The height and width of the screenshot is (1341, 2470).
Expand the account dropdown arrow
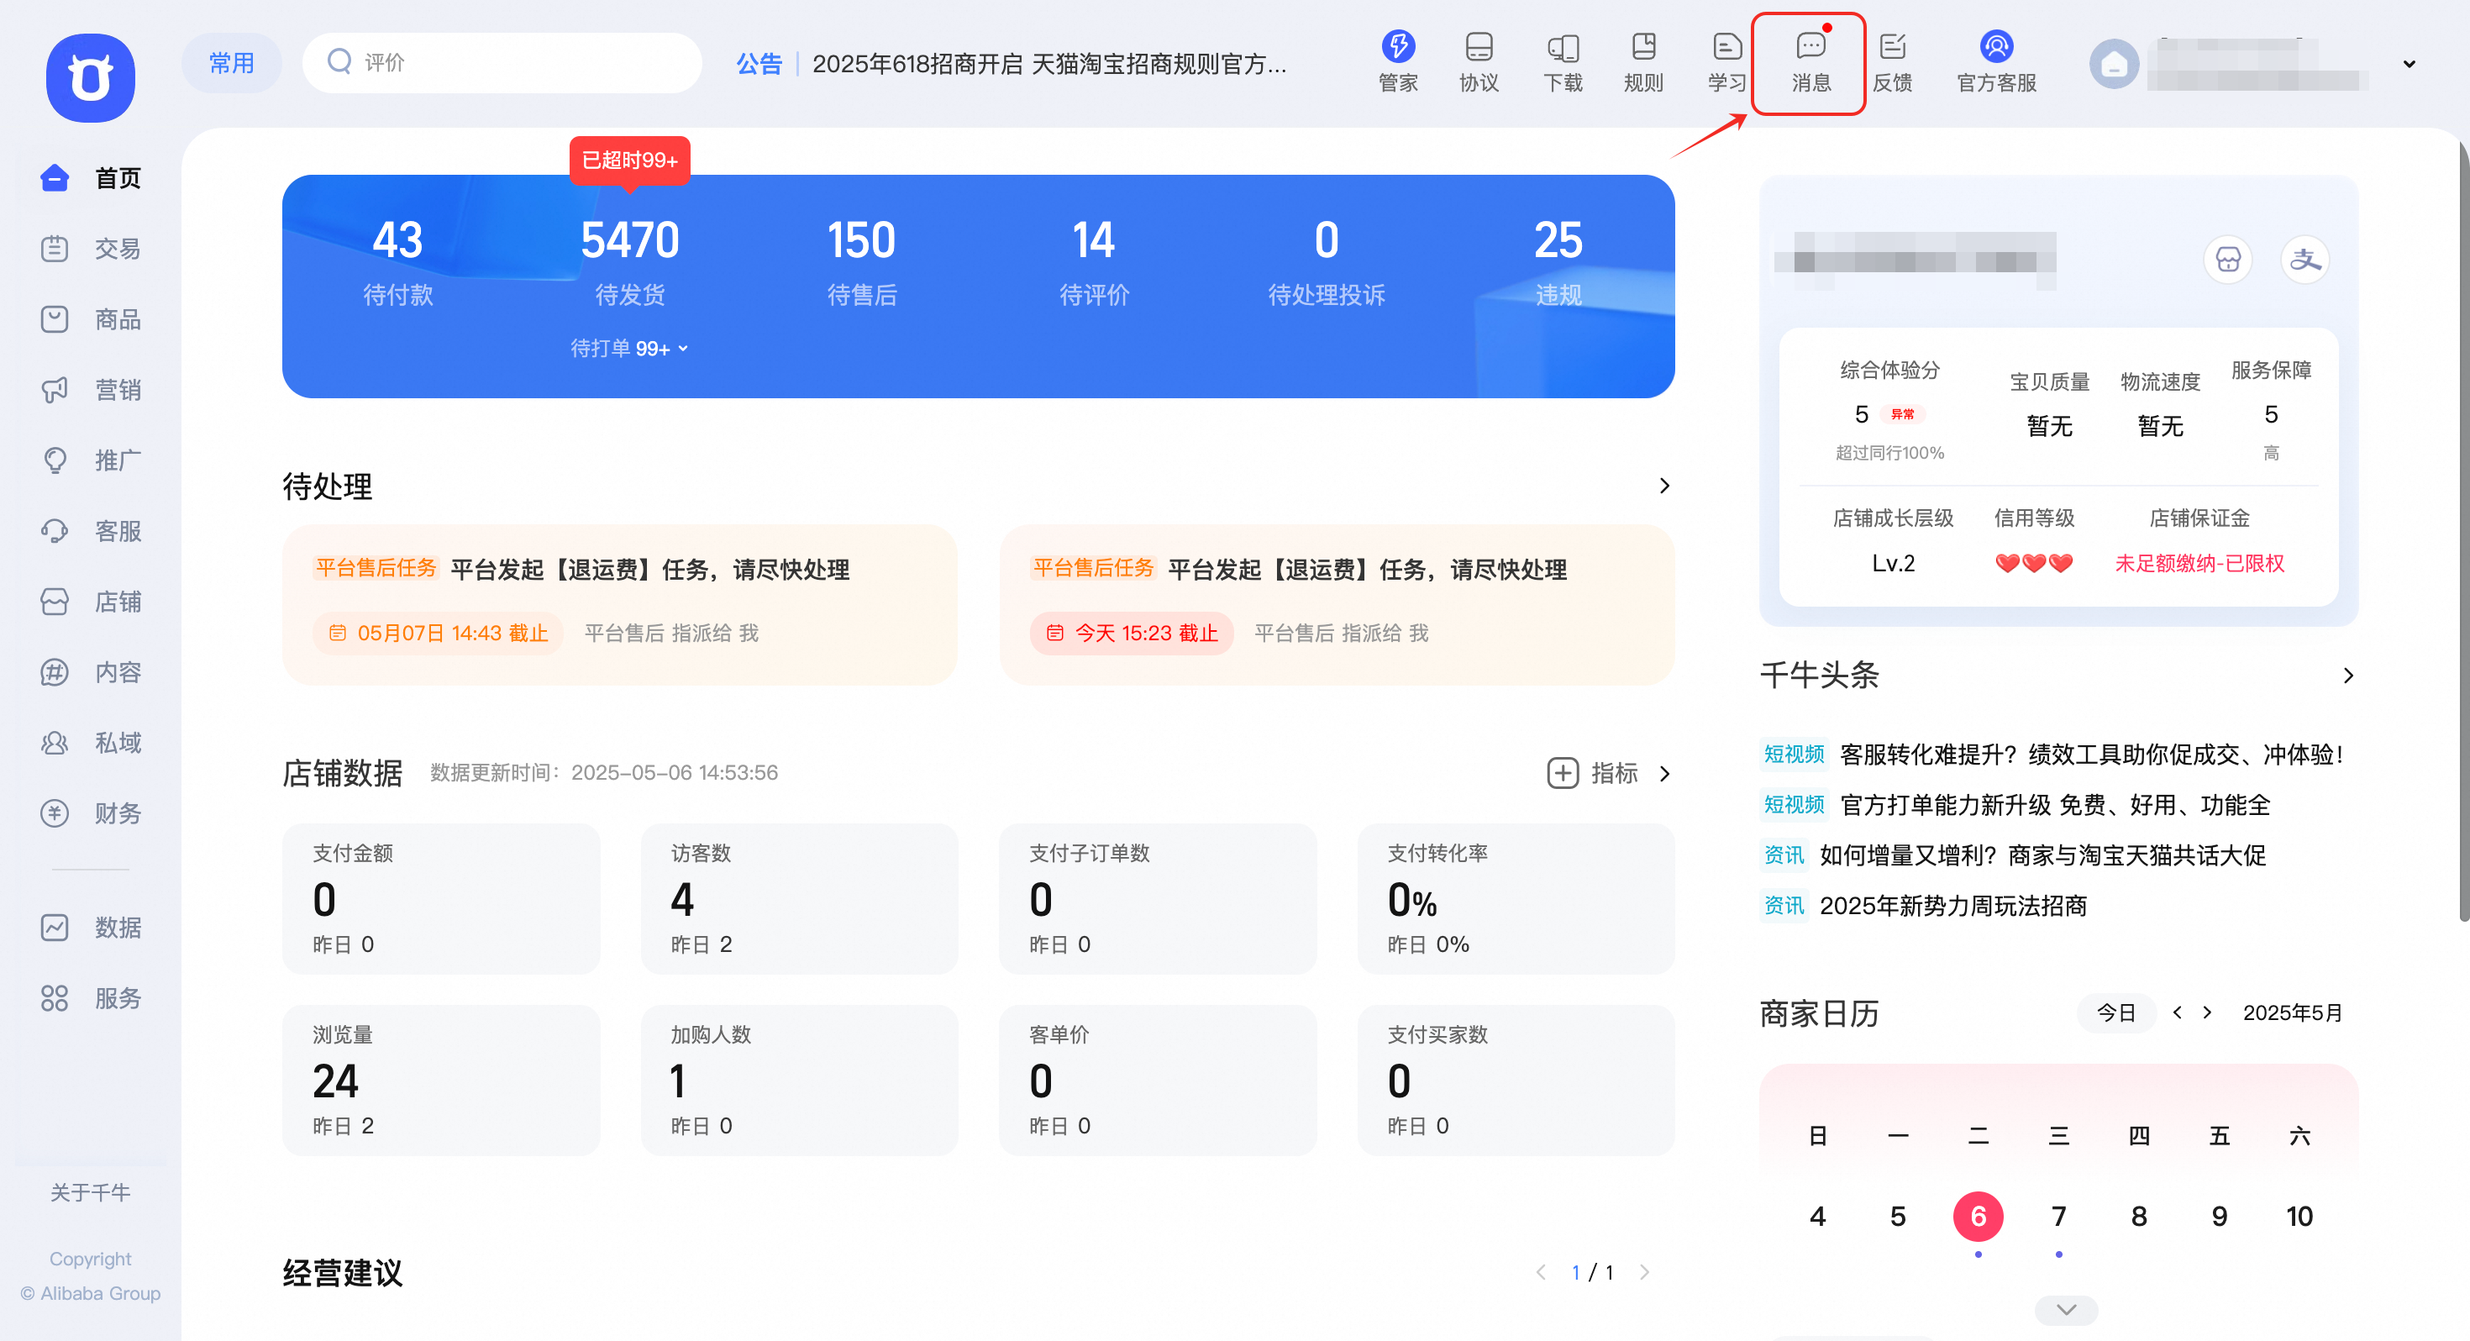coord(2409,64)
